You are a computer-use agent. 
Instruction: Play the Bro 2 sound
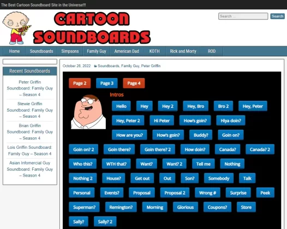tap(223, 106)
